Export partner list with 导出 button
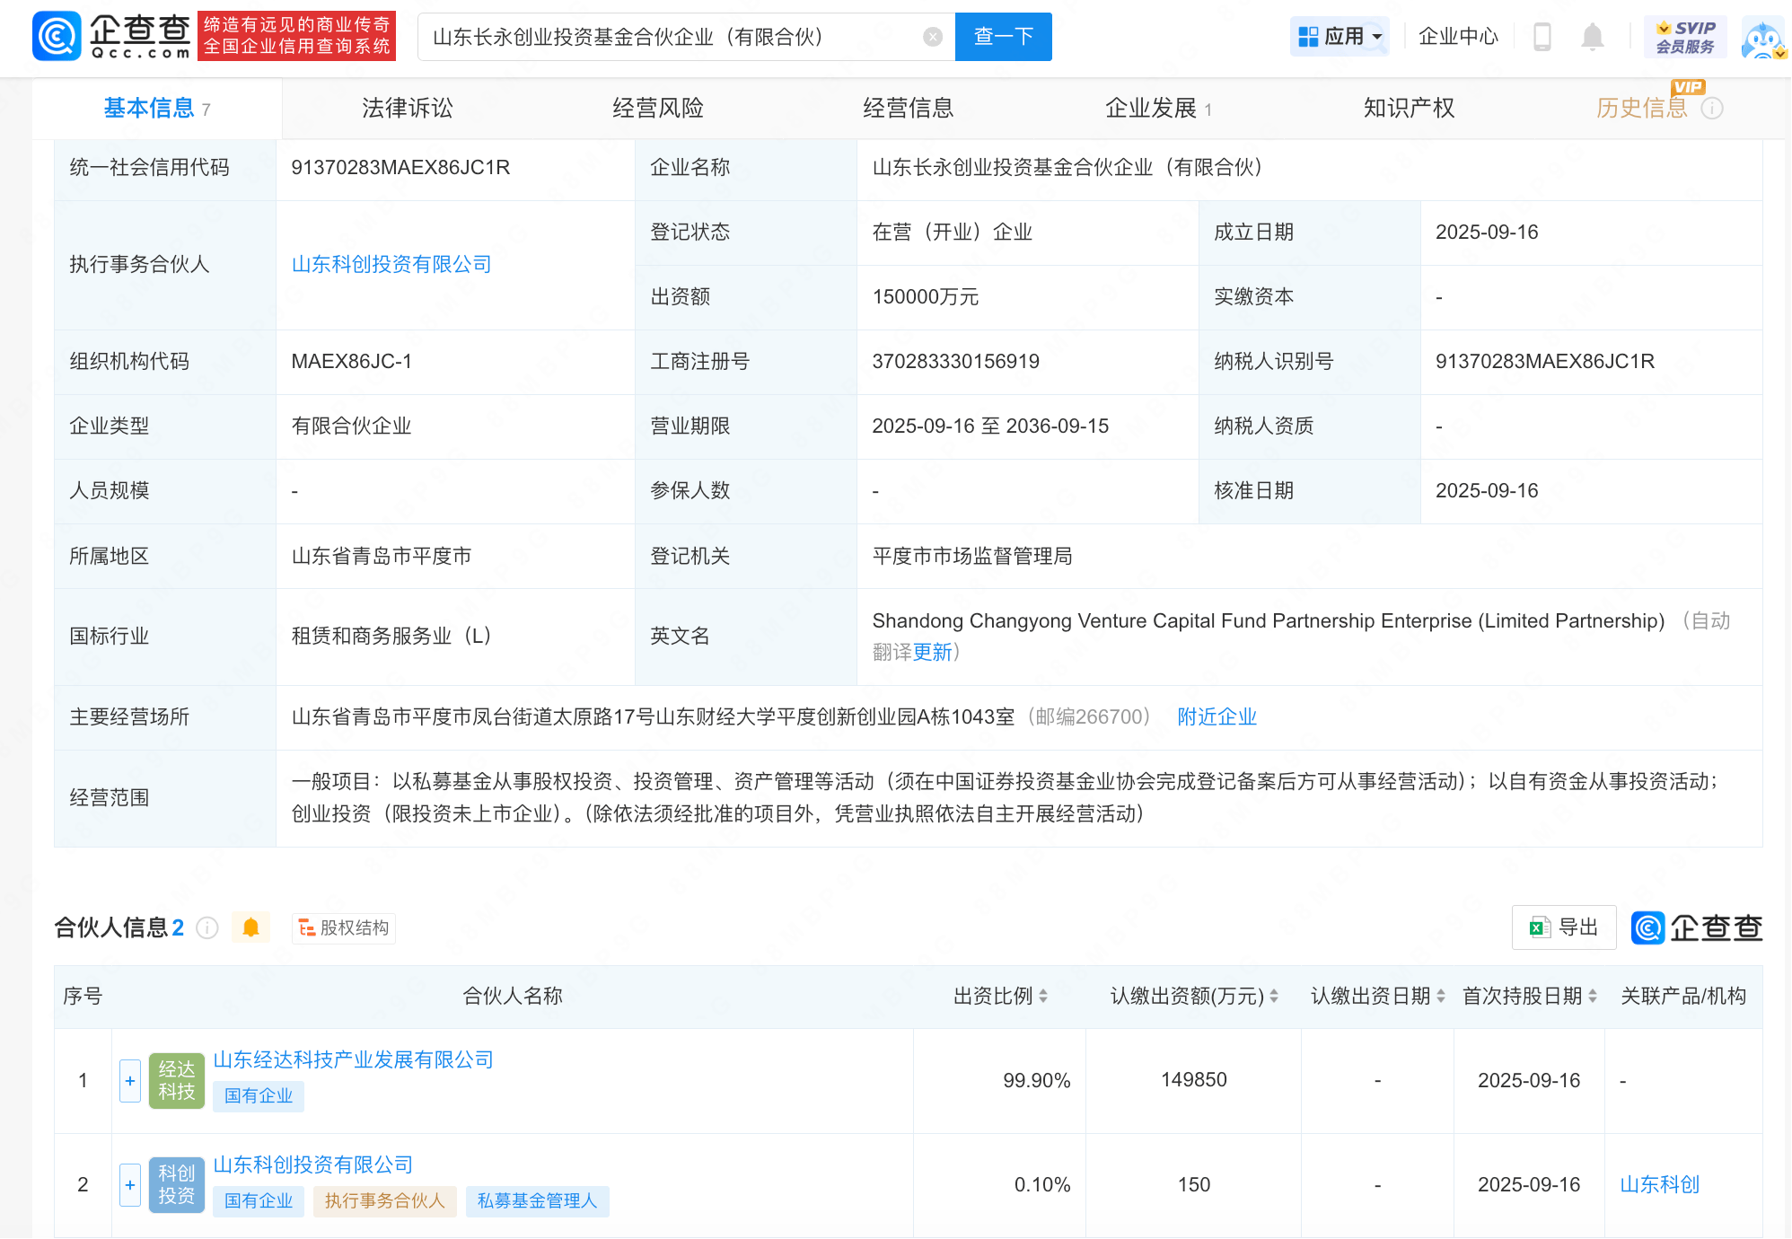 1565,927
